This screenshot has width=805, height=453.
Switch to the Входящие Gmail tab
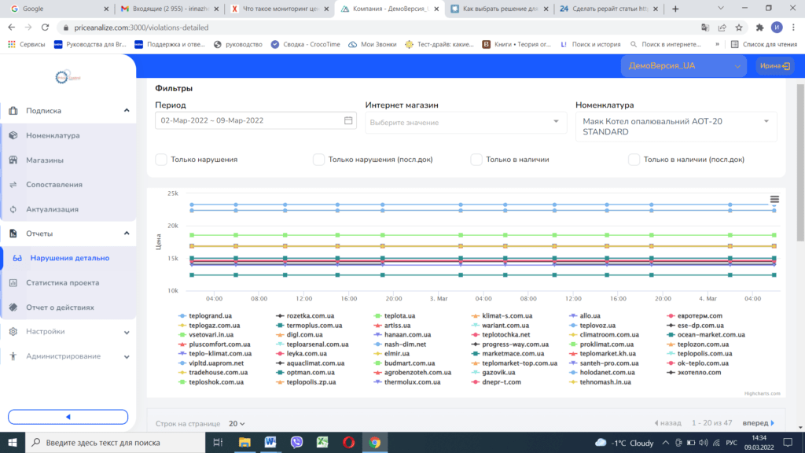[168, 9]
